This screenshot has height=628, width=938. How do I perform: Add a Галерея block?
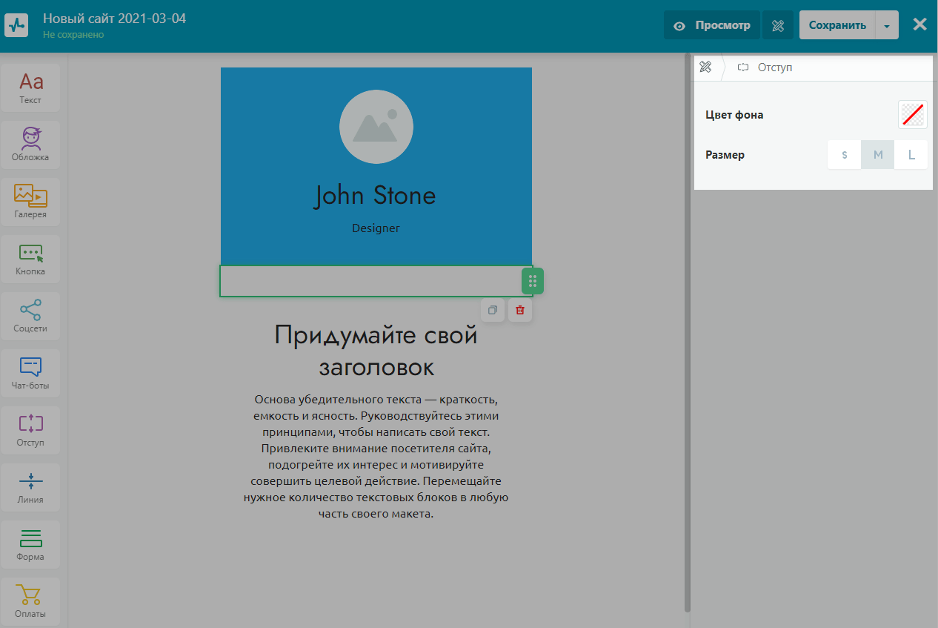point(31,202)
